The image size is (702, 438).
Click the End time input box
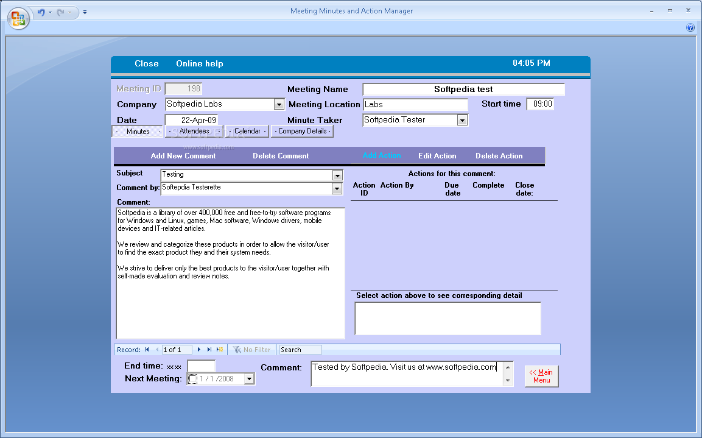click(x=201, y=366)
